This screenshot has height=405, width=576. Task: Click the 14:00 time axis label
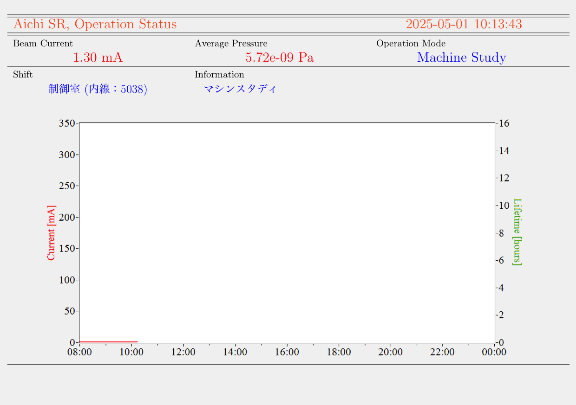[235, 352]
